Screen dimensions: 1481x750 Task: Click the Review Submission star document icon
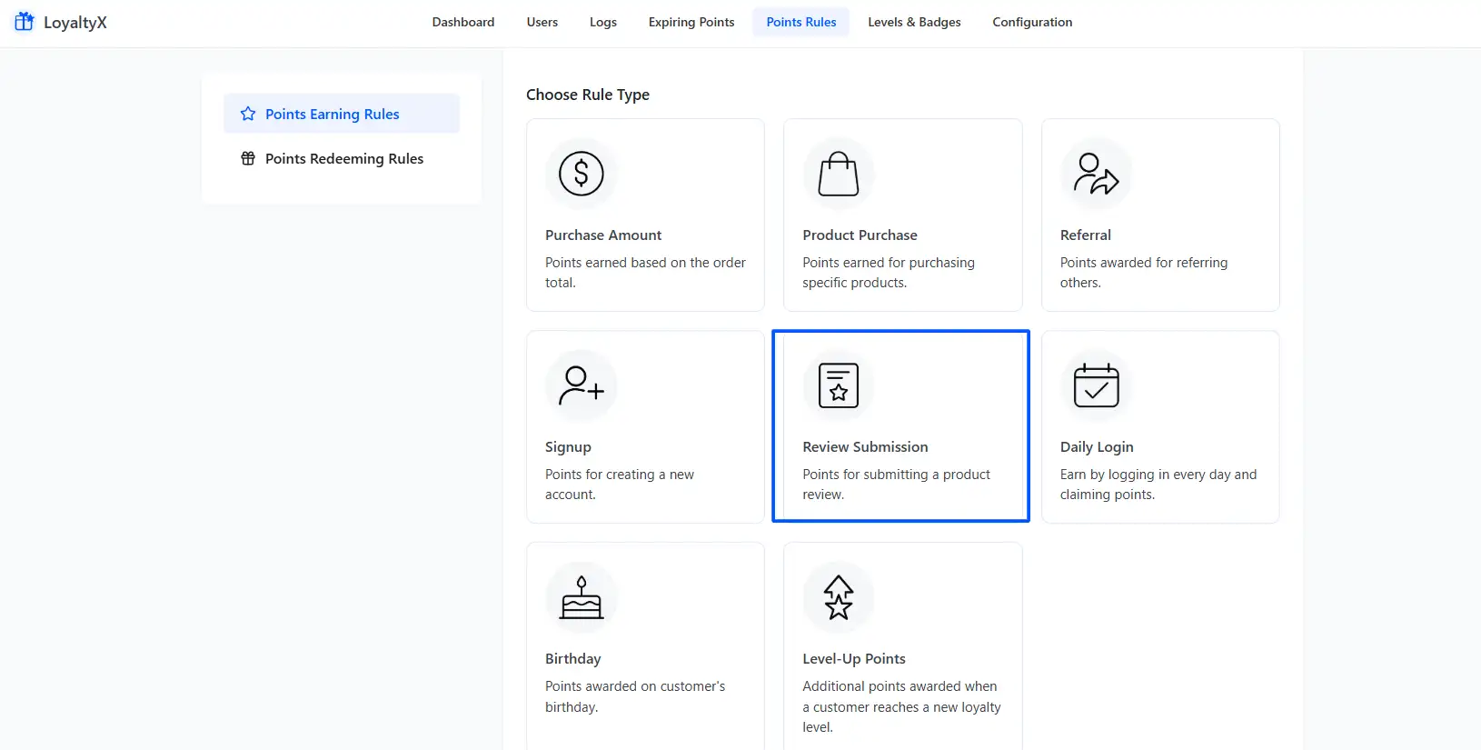tap(838, 385)
